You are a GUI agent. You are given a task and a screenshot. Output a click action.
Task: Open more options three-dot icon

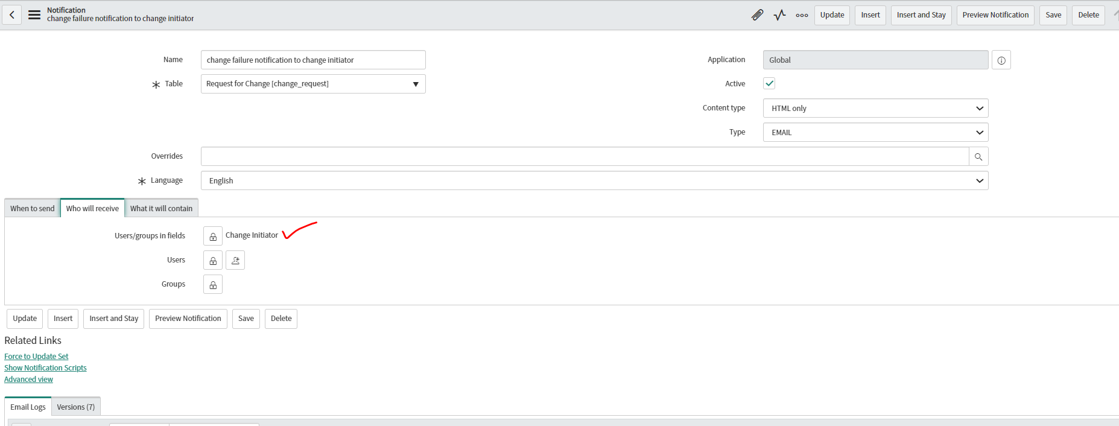tap(802, 15)
